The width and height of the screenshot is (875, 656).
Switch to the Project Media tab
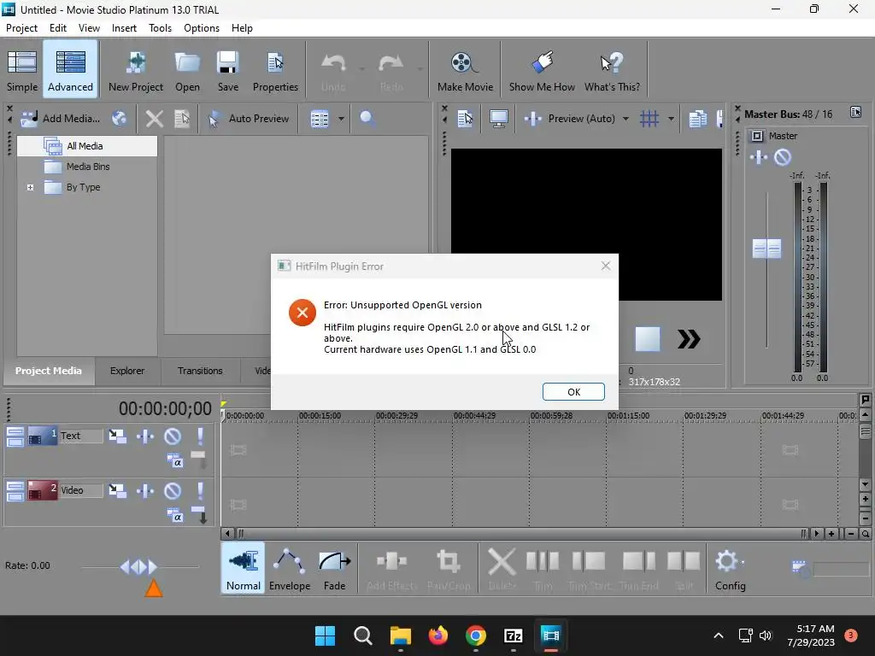coord(48,371)
